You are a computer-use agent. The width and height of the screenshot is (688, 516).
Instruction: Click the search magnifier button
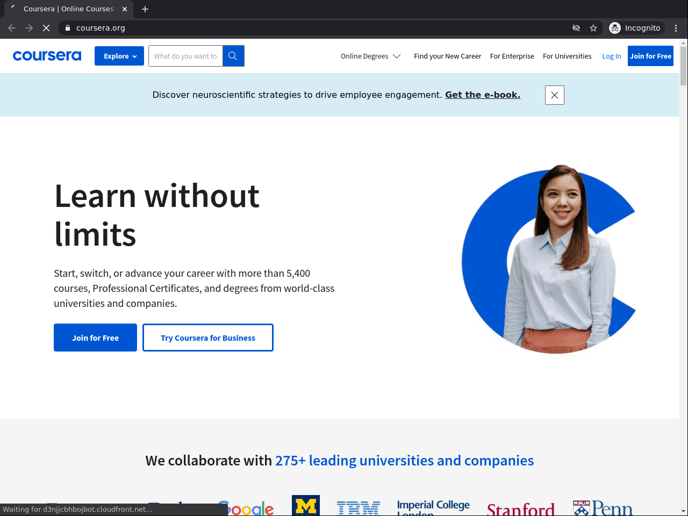coord(233,56)
